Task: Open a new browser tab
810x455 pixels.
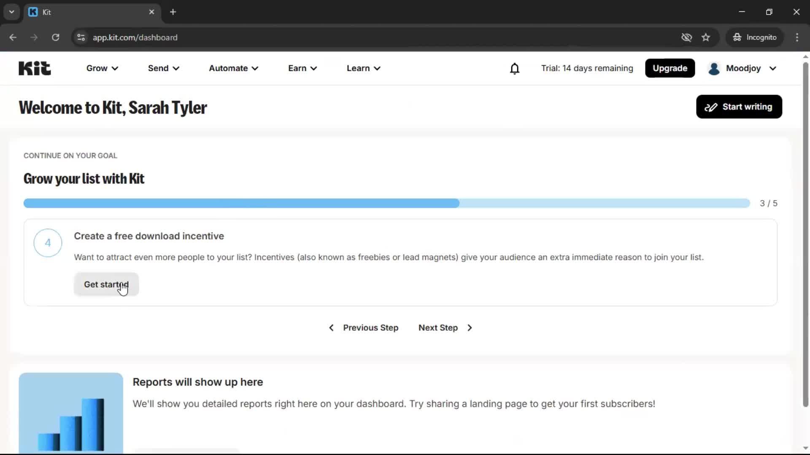Action: [x=173, y=12]
